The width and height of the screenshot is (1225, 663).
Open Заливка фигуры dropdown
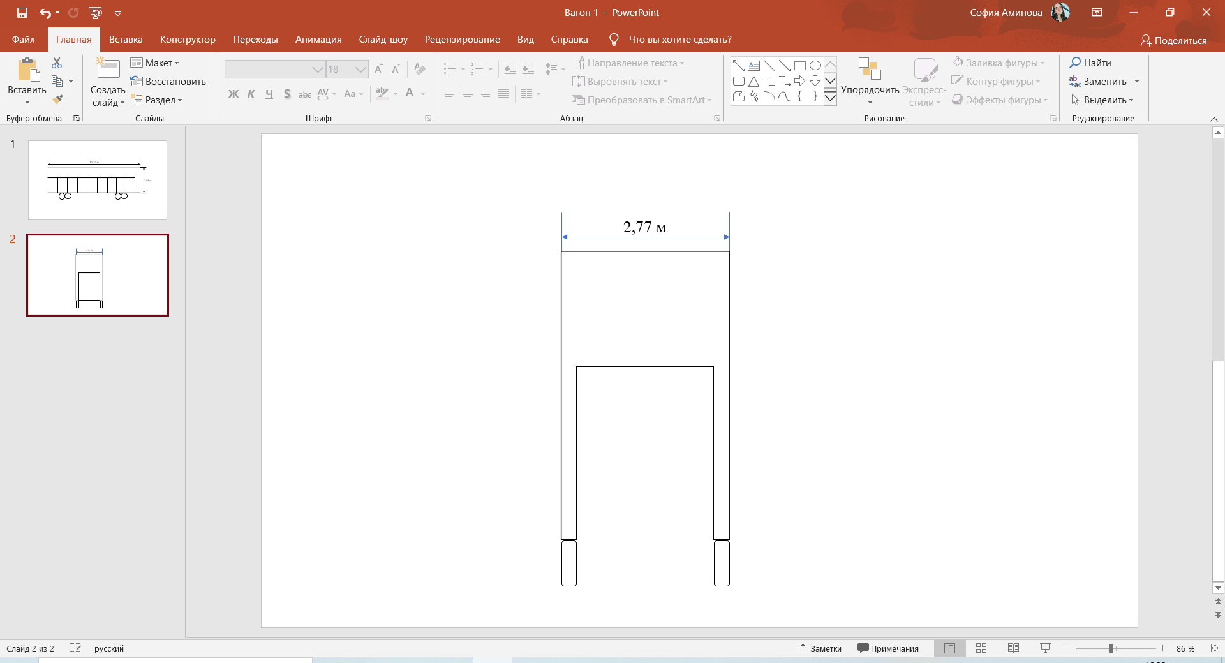tap(999, 63)
